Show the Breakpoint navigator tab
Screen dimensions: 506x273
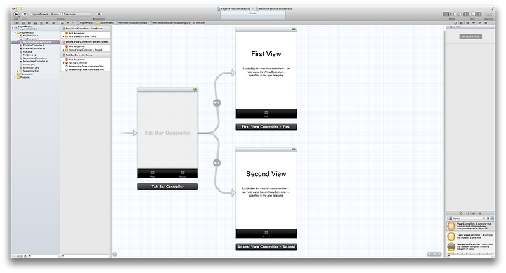click(48, 23)
